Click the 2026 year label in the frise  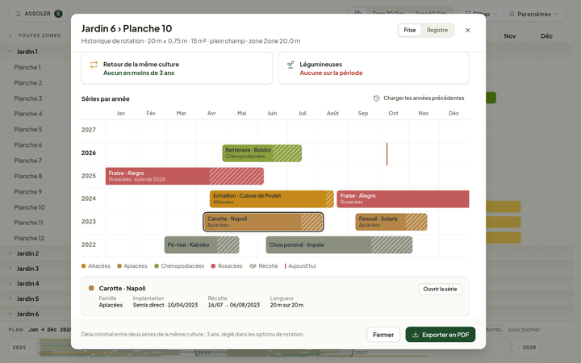pyautogui.click(x=89, y=153)
